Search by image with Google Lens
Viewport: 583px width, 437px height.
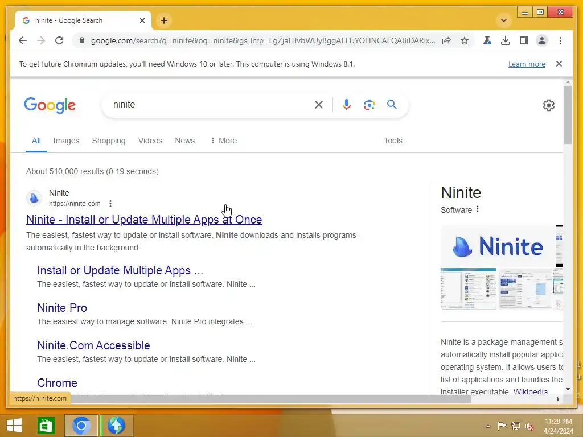(x=369, y=105)
